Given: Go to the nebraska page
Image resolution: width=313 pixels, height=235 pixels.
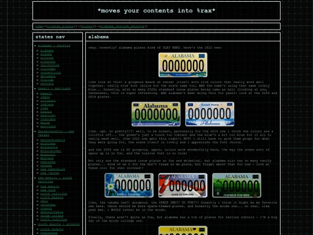Looking at the screenshot, I should click(x=48, y=162).
